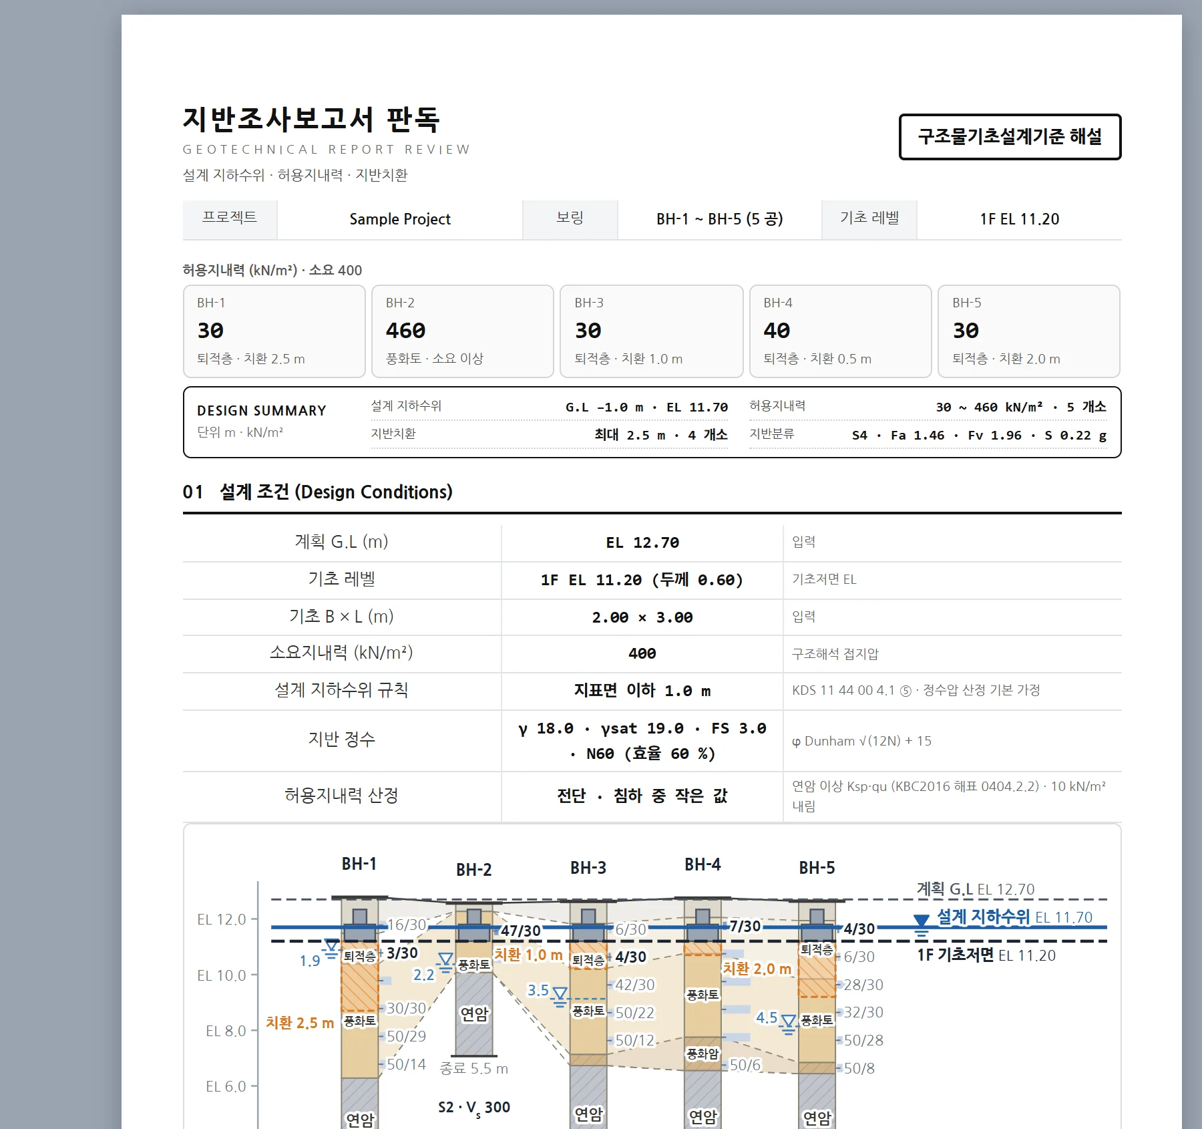The image size is (1202, 1129).
Task: Click the 7/30 N-value at BH-4
Action: click(x=745, y=926)
